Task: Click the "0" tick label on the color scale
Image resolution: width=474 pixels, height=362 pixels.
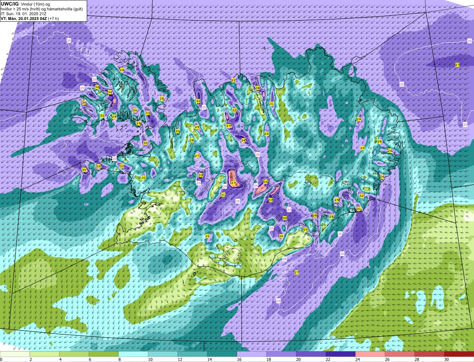Action: click(x=1, y=359)
